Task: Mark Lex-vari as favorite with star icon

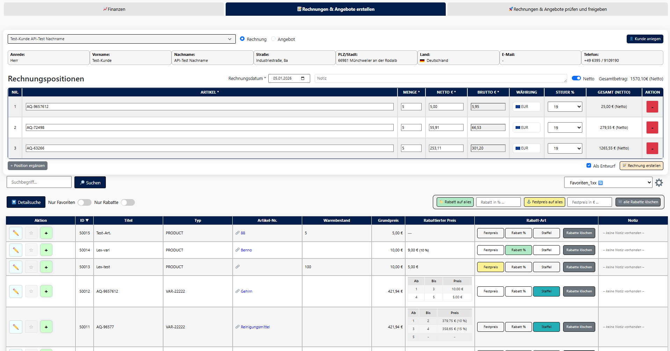Action: click(31, 250)
